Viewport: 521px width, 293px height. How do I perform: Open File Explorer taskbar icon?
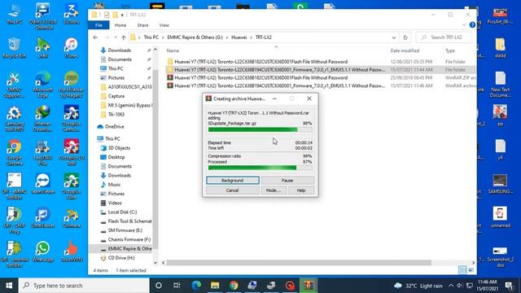tap(215, 286)
